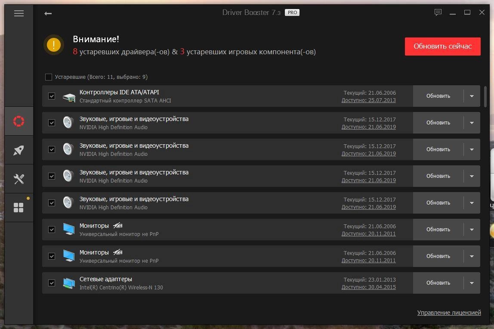Click speaker icon of the bottommost NVIDIA audio row
Image resolution: width=494 pixels, height=329 pixels.
68,203
